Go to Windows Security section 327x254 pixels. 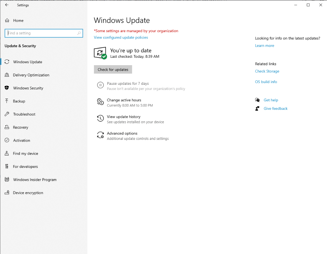point(28,88)
